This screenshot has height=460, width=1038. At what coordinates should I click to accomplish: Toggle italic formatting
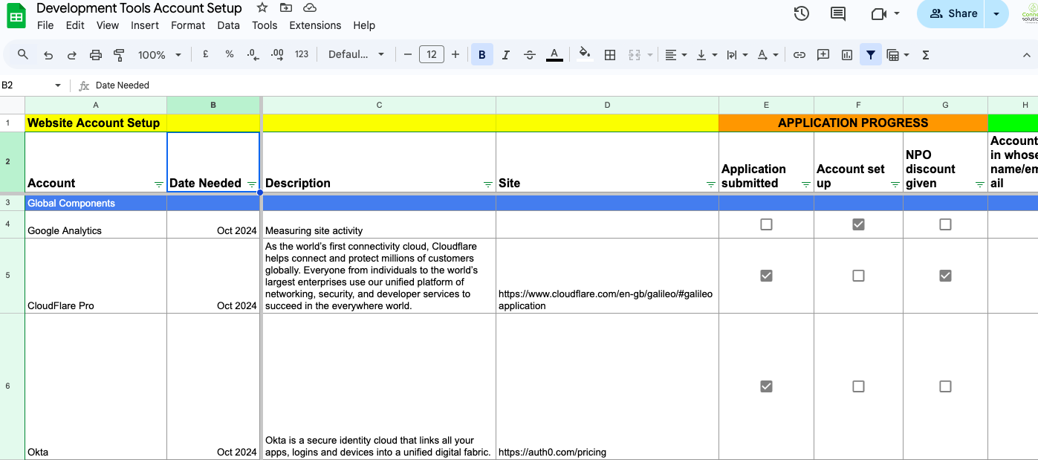[x=506, y=55]
